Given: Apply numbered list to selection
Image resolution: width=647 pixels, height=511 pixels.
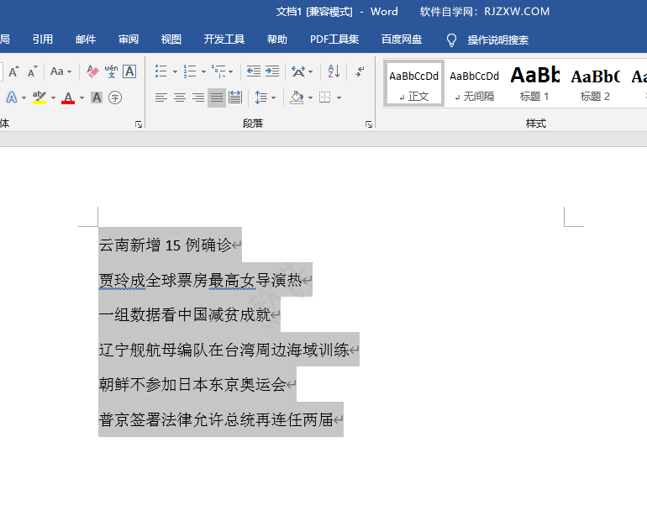Looking at the screenshot, I should click(190, 71).
